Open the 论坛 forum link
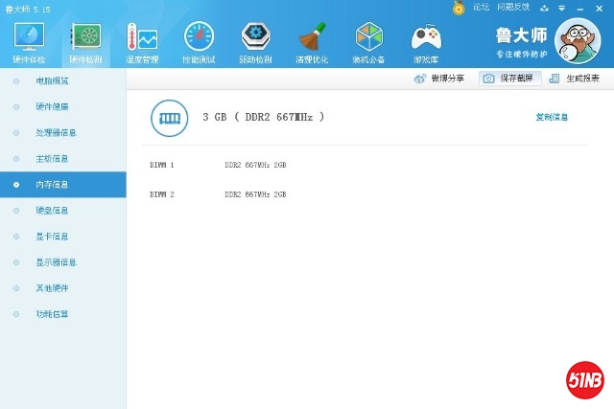Screen dimensions: 614x409 pyautogui.click(x=481, y=7)
